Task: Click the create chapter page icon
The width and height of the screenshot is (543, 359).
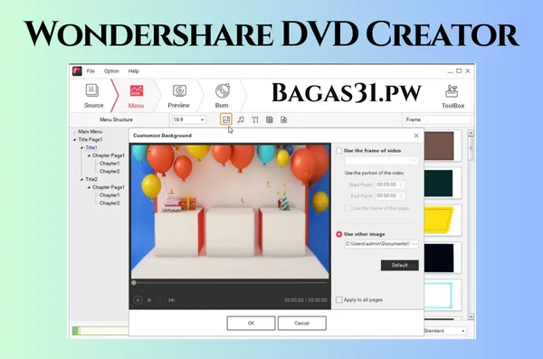Action: 283,119
